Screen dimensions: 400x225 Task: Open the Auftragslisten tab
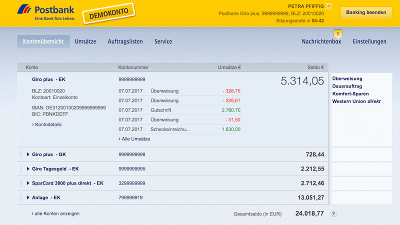click(x=125, y=41)
